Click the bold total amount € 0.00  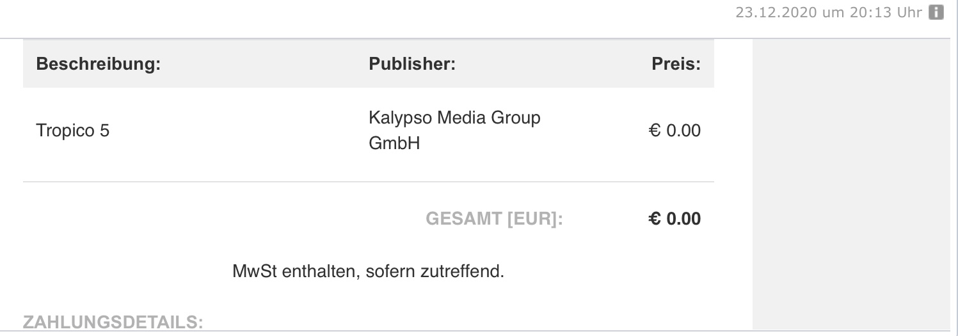coord(675,219)
